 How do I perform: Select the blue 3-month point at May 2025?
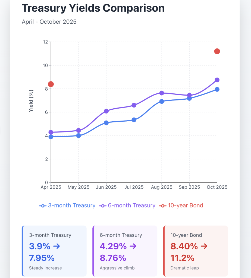click(79, 135)
